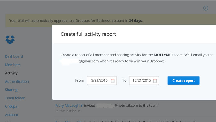Go to Groups section
Image resolution: width=216 pixels, height=122 pixels.
tap(11, 106)
